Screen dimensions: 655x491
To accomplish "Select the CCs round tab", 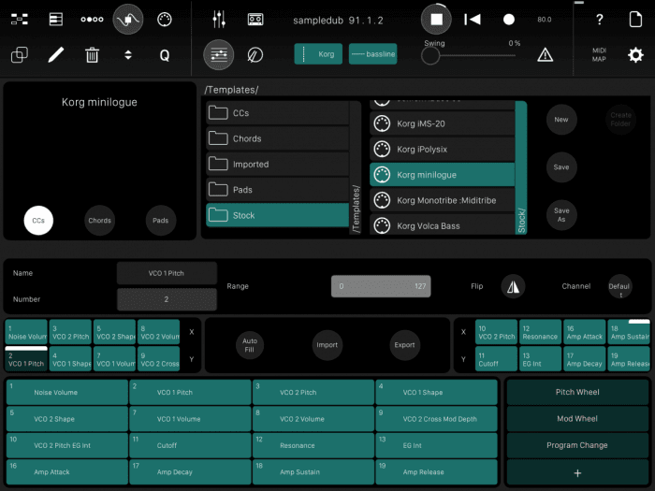I will tap(38, 221).
